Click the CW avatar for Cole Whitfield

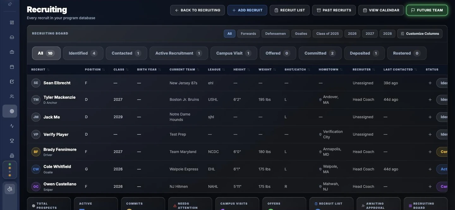click(36, 169)
